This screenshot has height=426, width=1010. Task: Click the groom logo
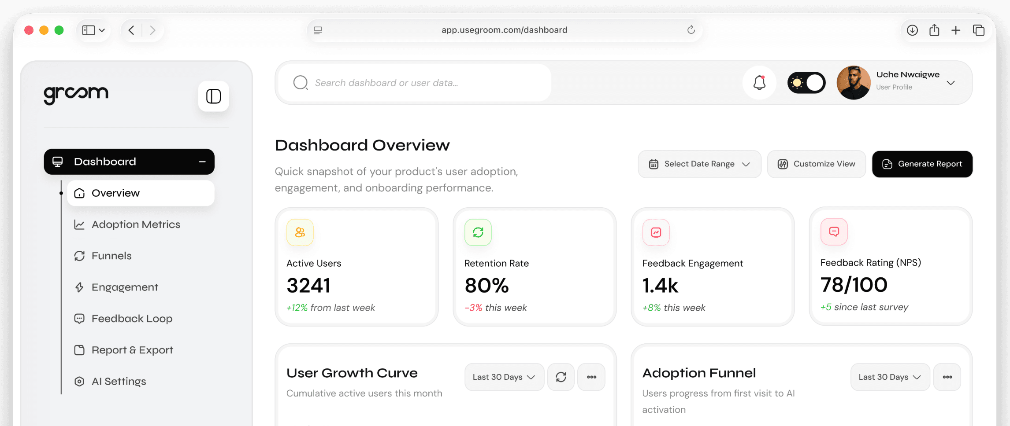pyautogui.click(x=76, y=94)
